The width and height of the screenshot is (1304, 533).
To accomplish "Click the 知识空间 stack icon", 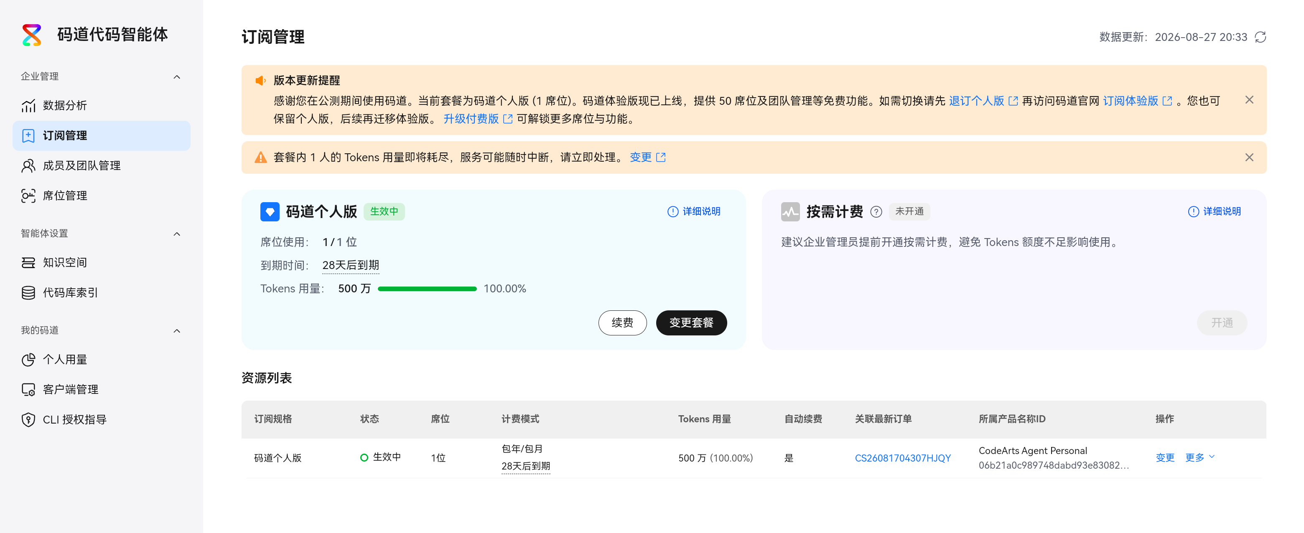I will click(x=28, y=262).
